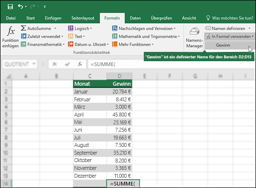Click the Gewinn header cell
The width and height of the screenshot is (256, 188).
point(119,84)
